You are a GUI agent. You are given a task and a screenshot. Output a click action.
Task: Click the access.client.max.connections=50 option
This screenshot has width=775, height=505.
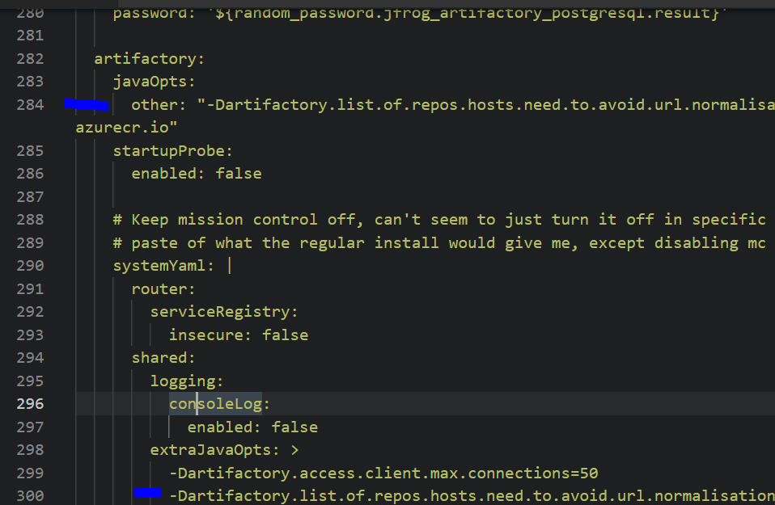tap(383, 473)
